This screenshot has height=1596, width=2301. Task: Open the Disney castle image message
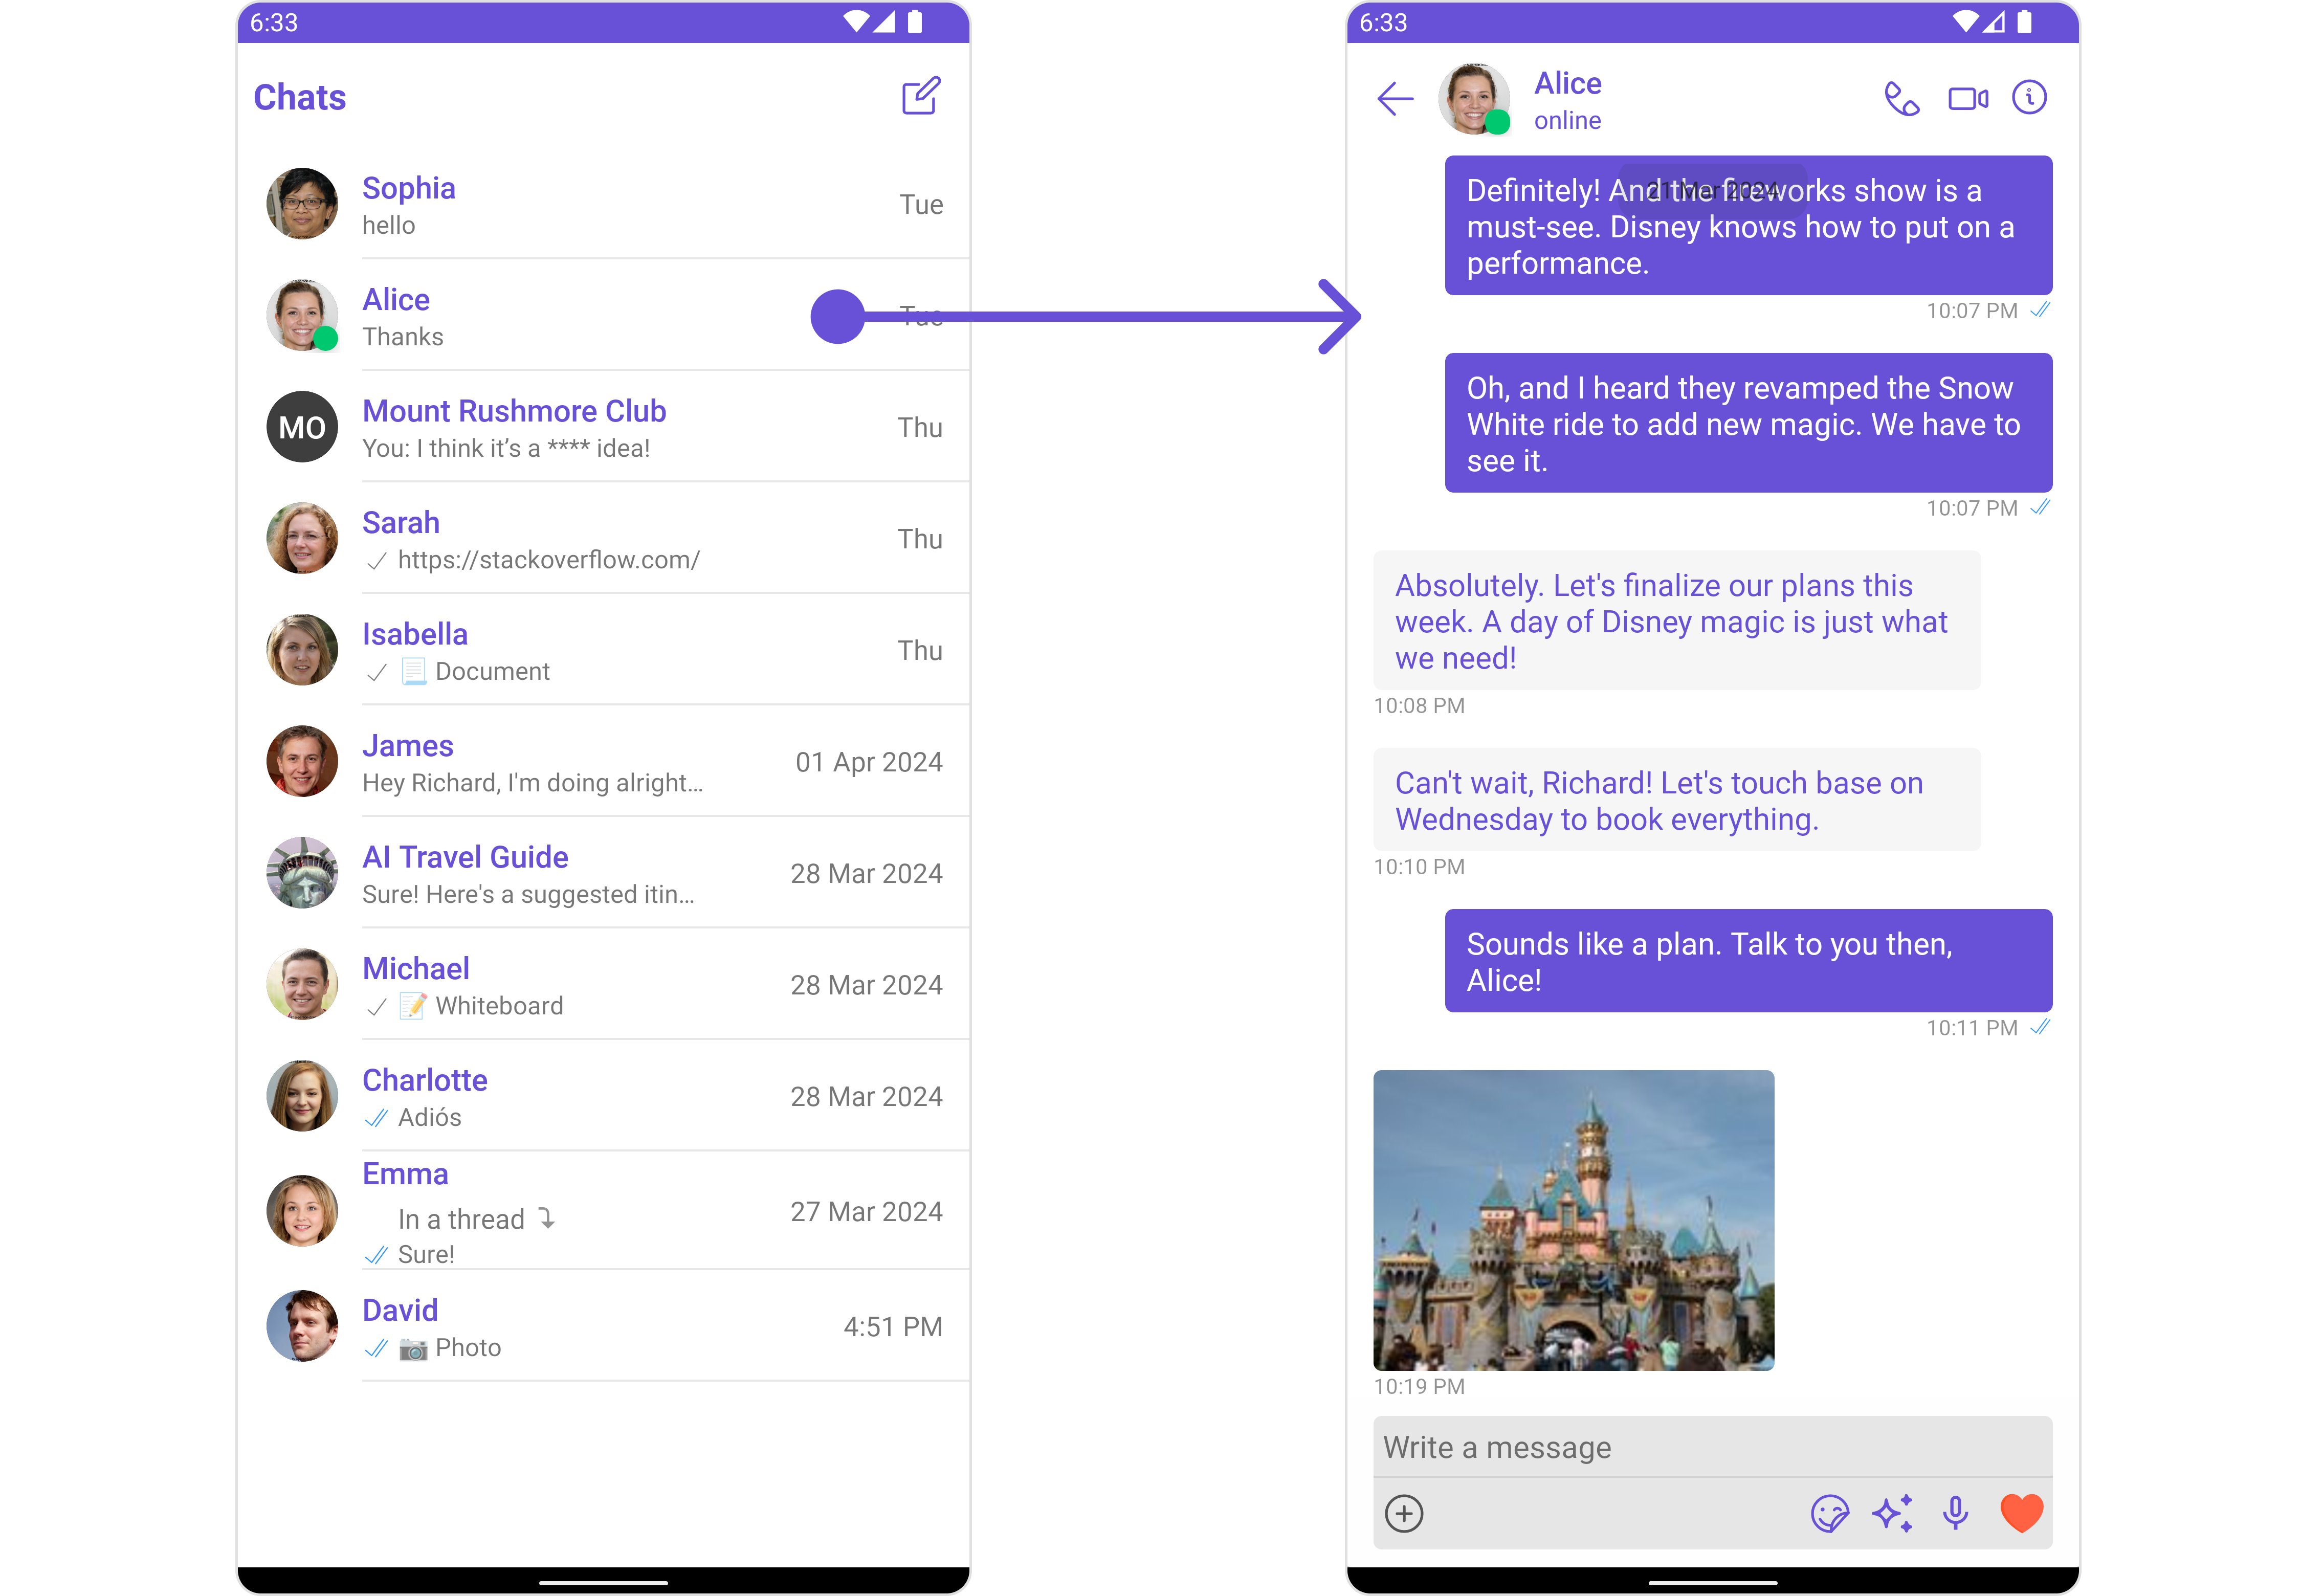coord(1573,1220)
